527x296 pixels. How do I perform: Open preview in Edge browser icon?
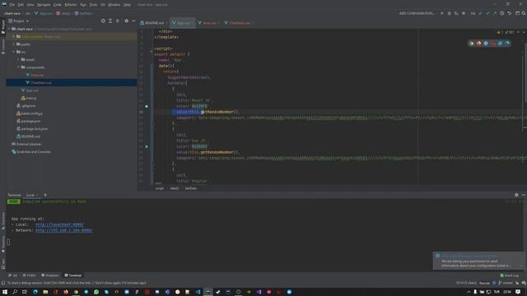click(x=507, y=44)
